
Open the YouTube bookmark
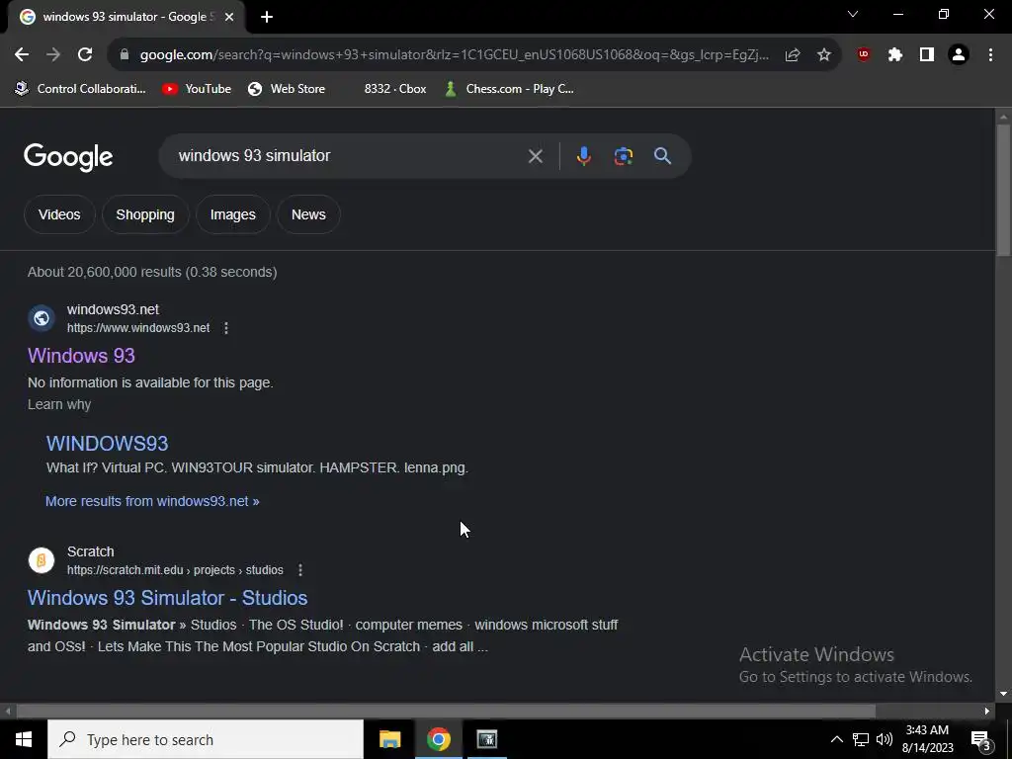(x=197, y=89)
